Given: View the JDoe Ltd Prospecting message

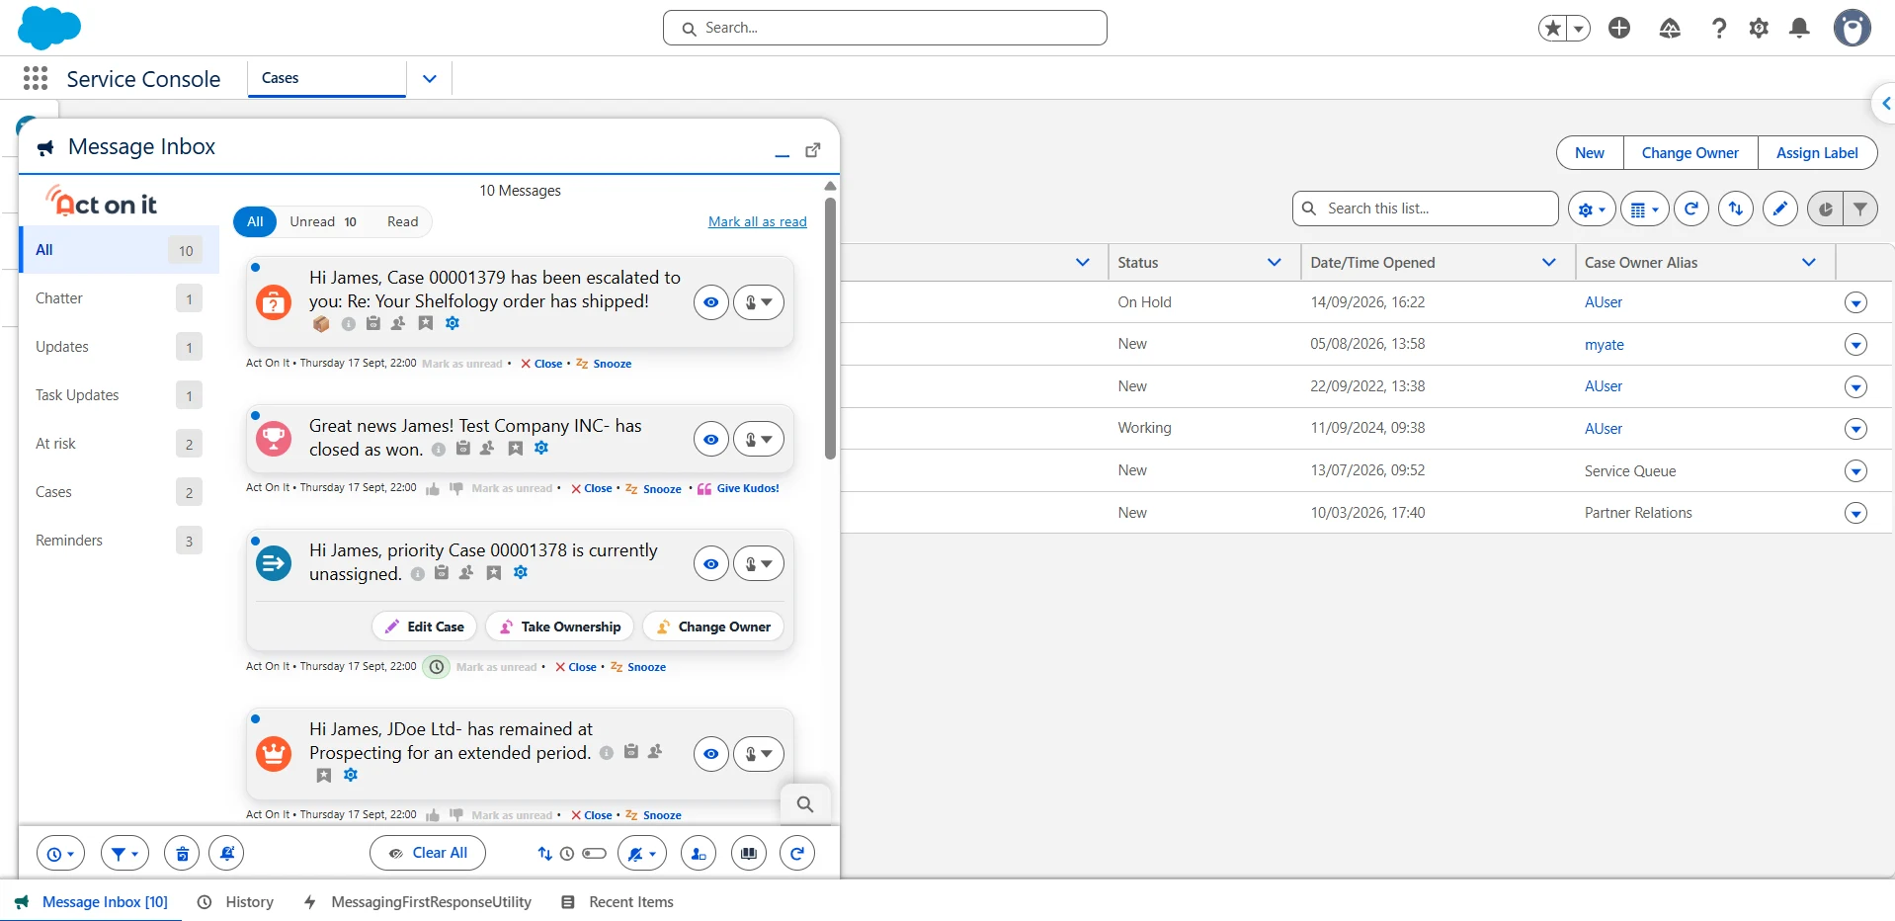Looking at the screenshot, I should [711, 754].
